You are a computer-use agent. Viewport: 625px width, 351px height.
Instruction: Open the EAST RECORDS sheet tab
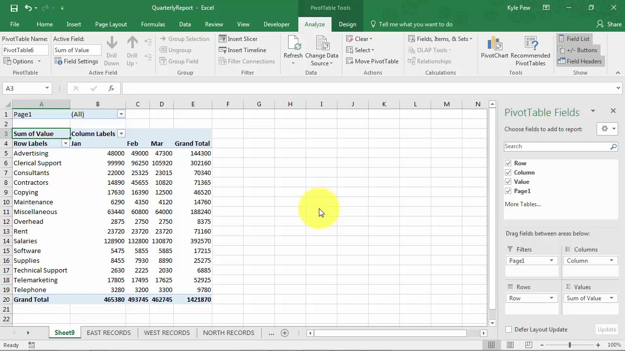pyautogui.click(x=108, y=332)
